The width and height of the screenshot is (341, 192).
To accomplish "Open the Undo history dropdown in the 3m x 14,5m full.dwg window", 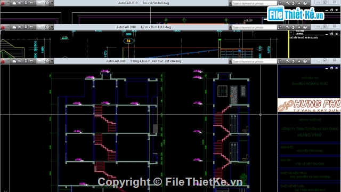I will click(35, 3).
